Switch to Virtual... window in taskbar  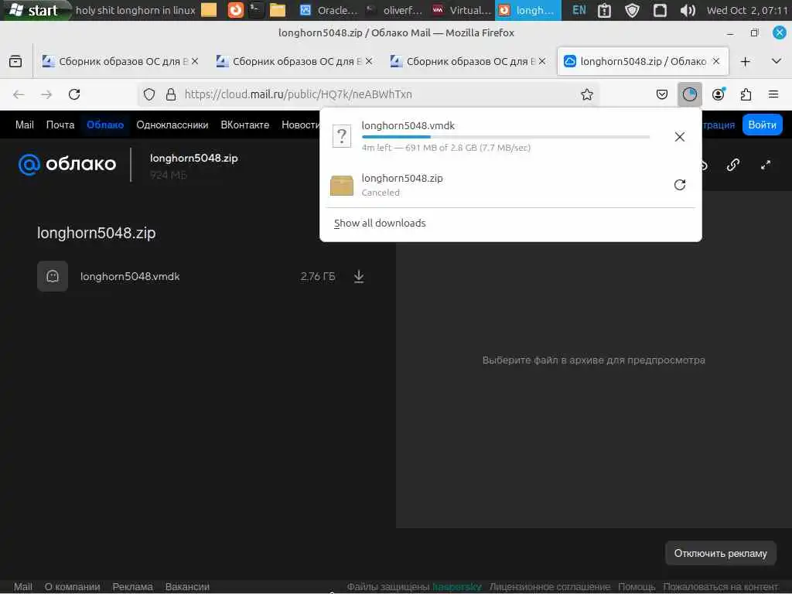pos(462,10)
